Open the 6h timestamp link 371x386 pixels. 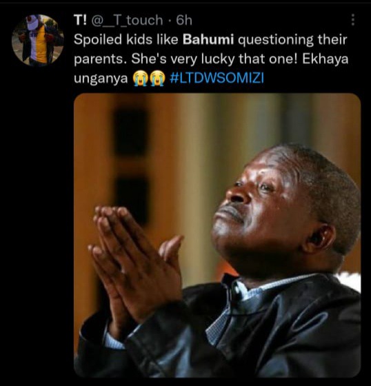click(x=184, y=20)
